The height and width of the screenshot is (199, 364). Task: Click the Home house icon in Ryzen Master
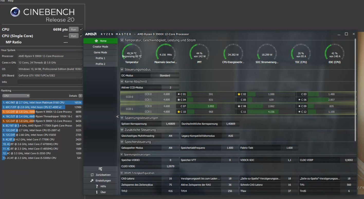96,41
